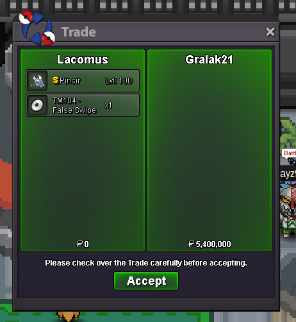The image size is (296, 322).
Task: Click the 5,400,000 money amount
Action: coord(213,244)
